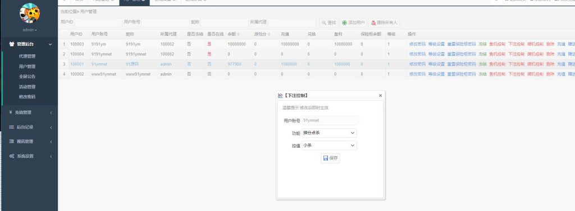Open 活动管理 in the sidebar
Viewport: 575px width, 211px height.
coord(27,87)
